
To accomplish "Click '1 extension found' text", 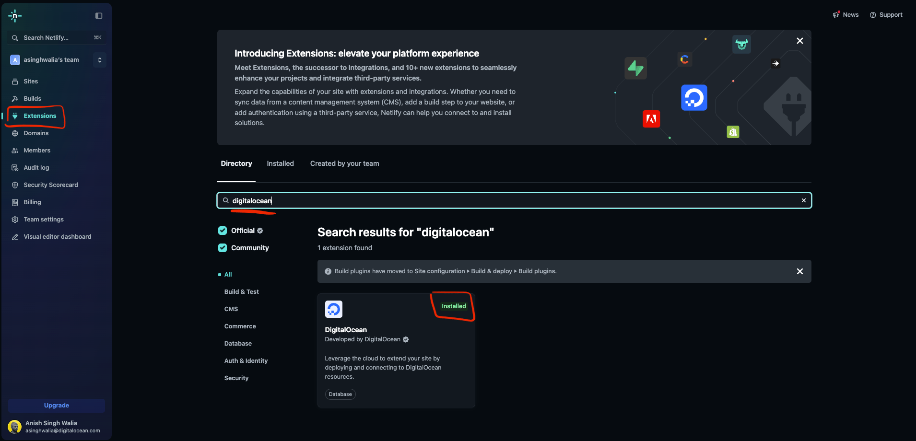I will (345, 248).
